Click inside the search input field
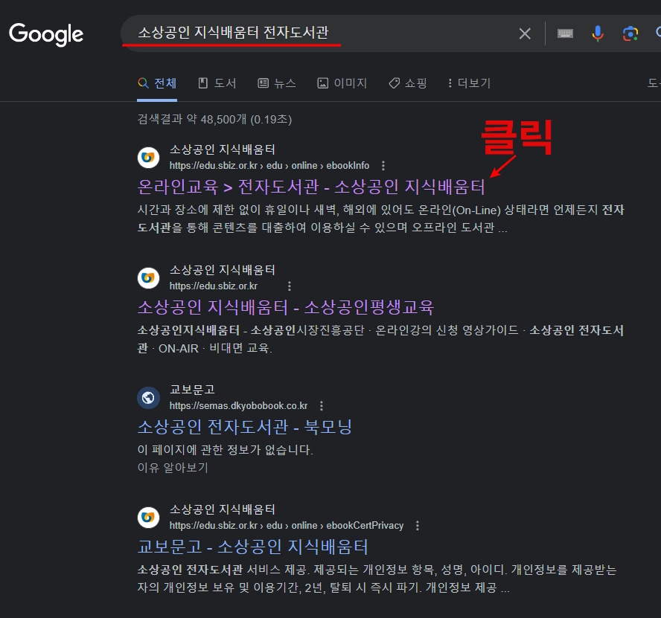 click(x=298, y=33)
